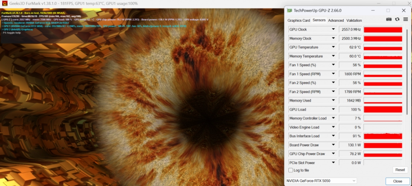Image resolution: width=412 pixels, height=186 pixels.
Task: Switch to the Graphics Card tab
Action: pyautogui.click(x=298, y=21)
